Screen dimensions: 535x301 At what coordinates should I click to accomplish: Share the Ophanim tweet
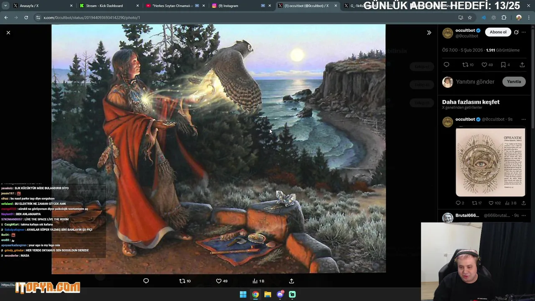point(524,203)
